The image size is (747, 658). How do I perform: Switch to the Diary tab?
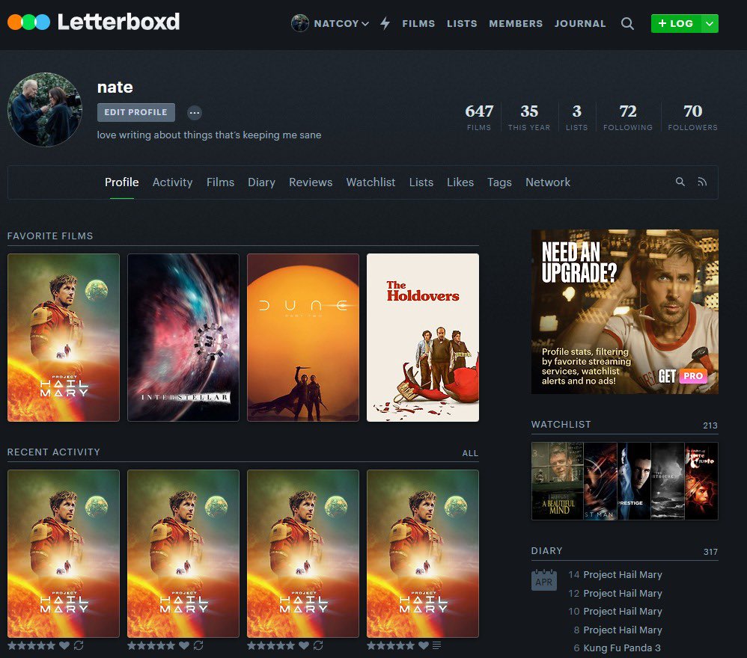(x=261, y=182)
